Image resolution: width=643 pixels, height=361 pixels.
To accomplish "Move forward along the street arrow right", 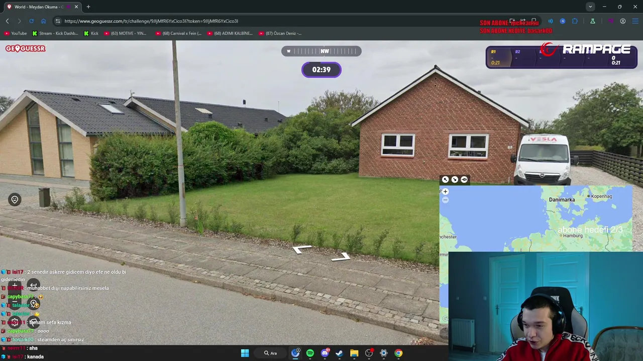I will pyautogui.click(x=342, y=257).
